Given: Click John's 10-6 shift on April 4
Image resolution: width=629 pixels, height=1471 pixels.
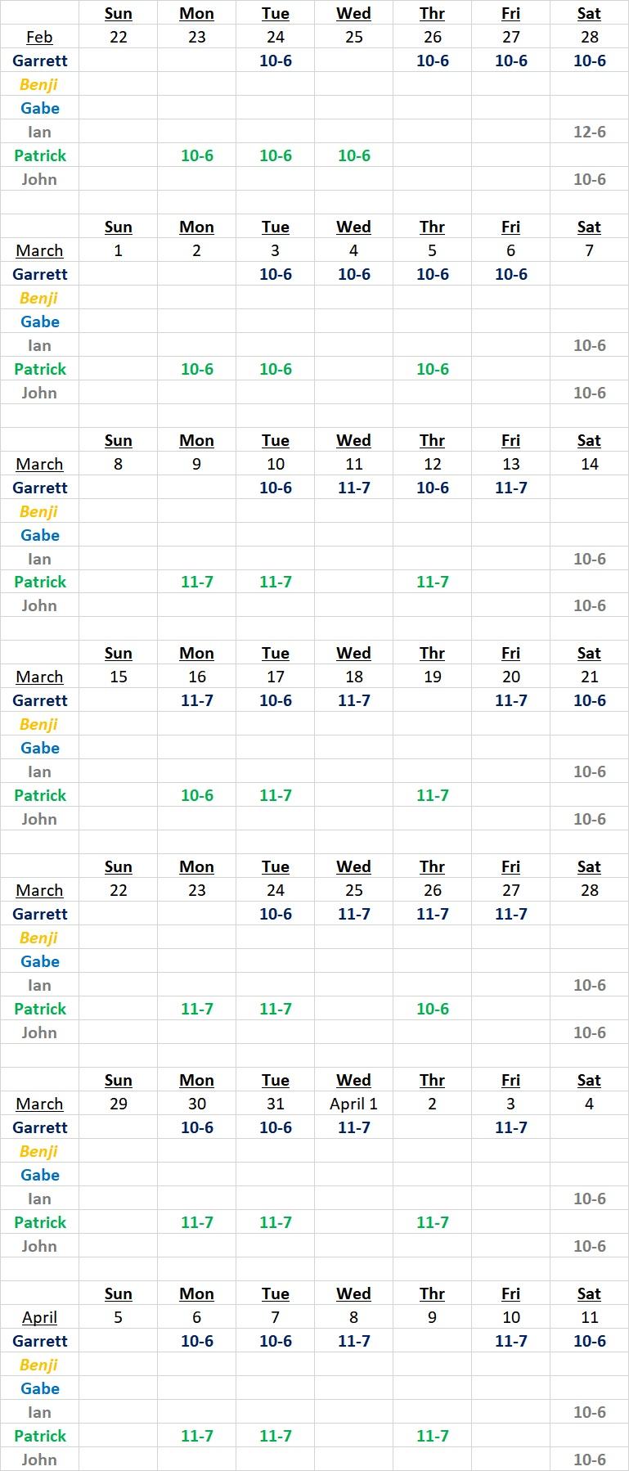Looking at the screenshot, I should coord(589,1246).
